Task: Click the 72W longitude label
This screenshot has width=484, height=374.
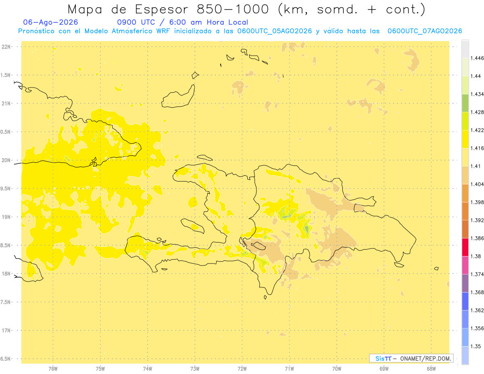Action: click(242, 369)
